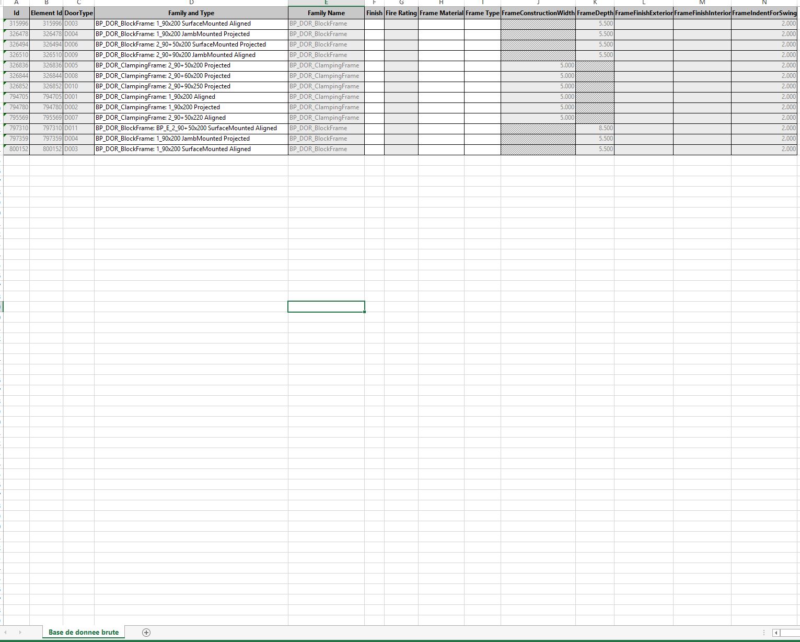Select column D header letter
Image resolution: width=800 pixels, height=642 pixels.
point(191,3)
